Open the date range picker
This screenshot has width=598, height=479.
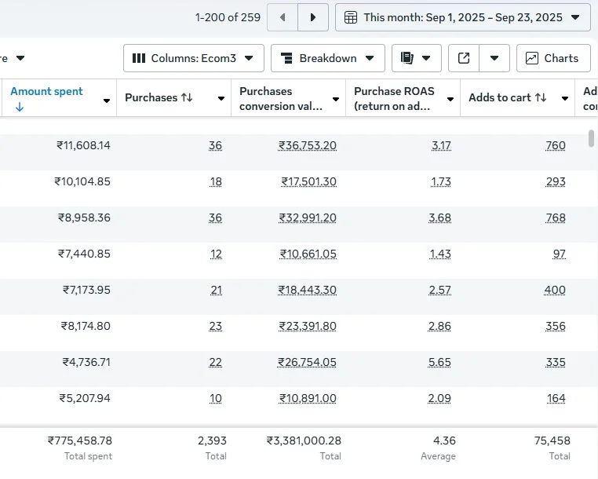point(462,17)
